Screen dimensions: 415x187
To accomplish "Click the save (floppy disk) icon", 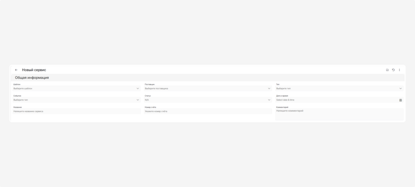I will pos(387,70).
